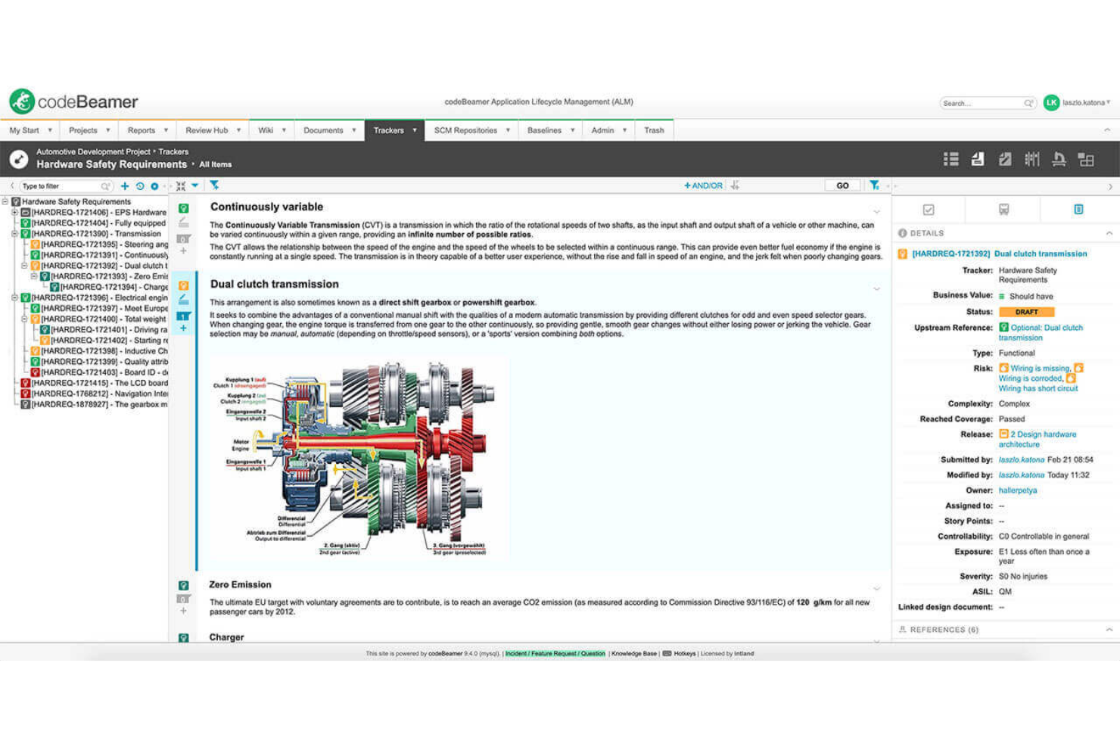Click the edit pencil for Dual clutch transmission
The image size is (1120, 747).
point(183,300)
